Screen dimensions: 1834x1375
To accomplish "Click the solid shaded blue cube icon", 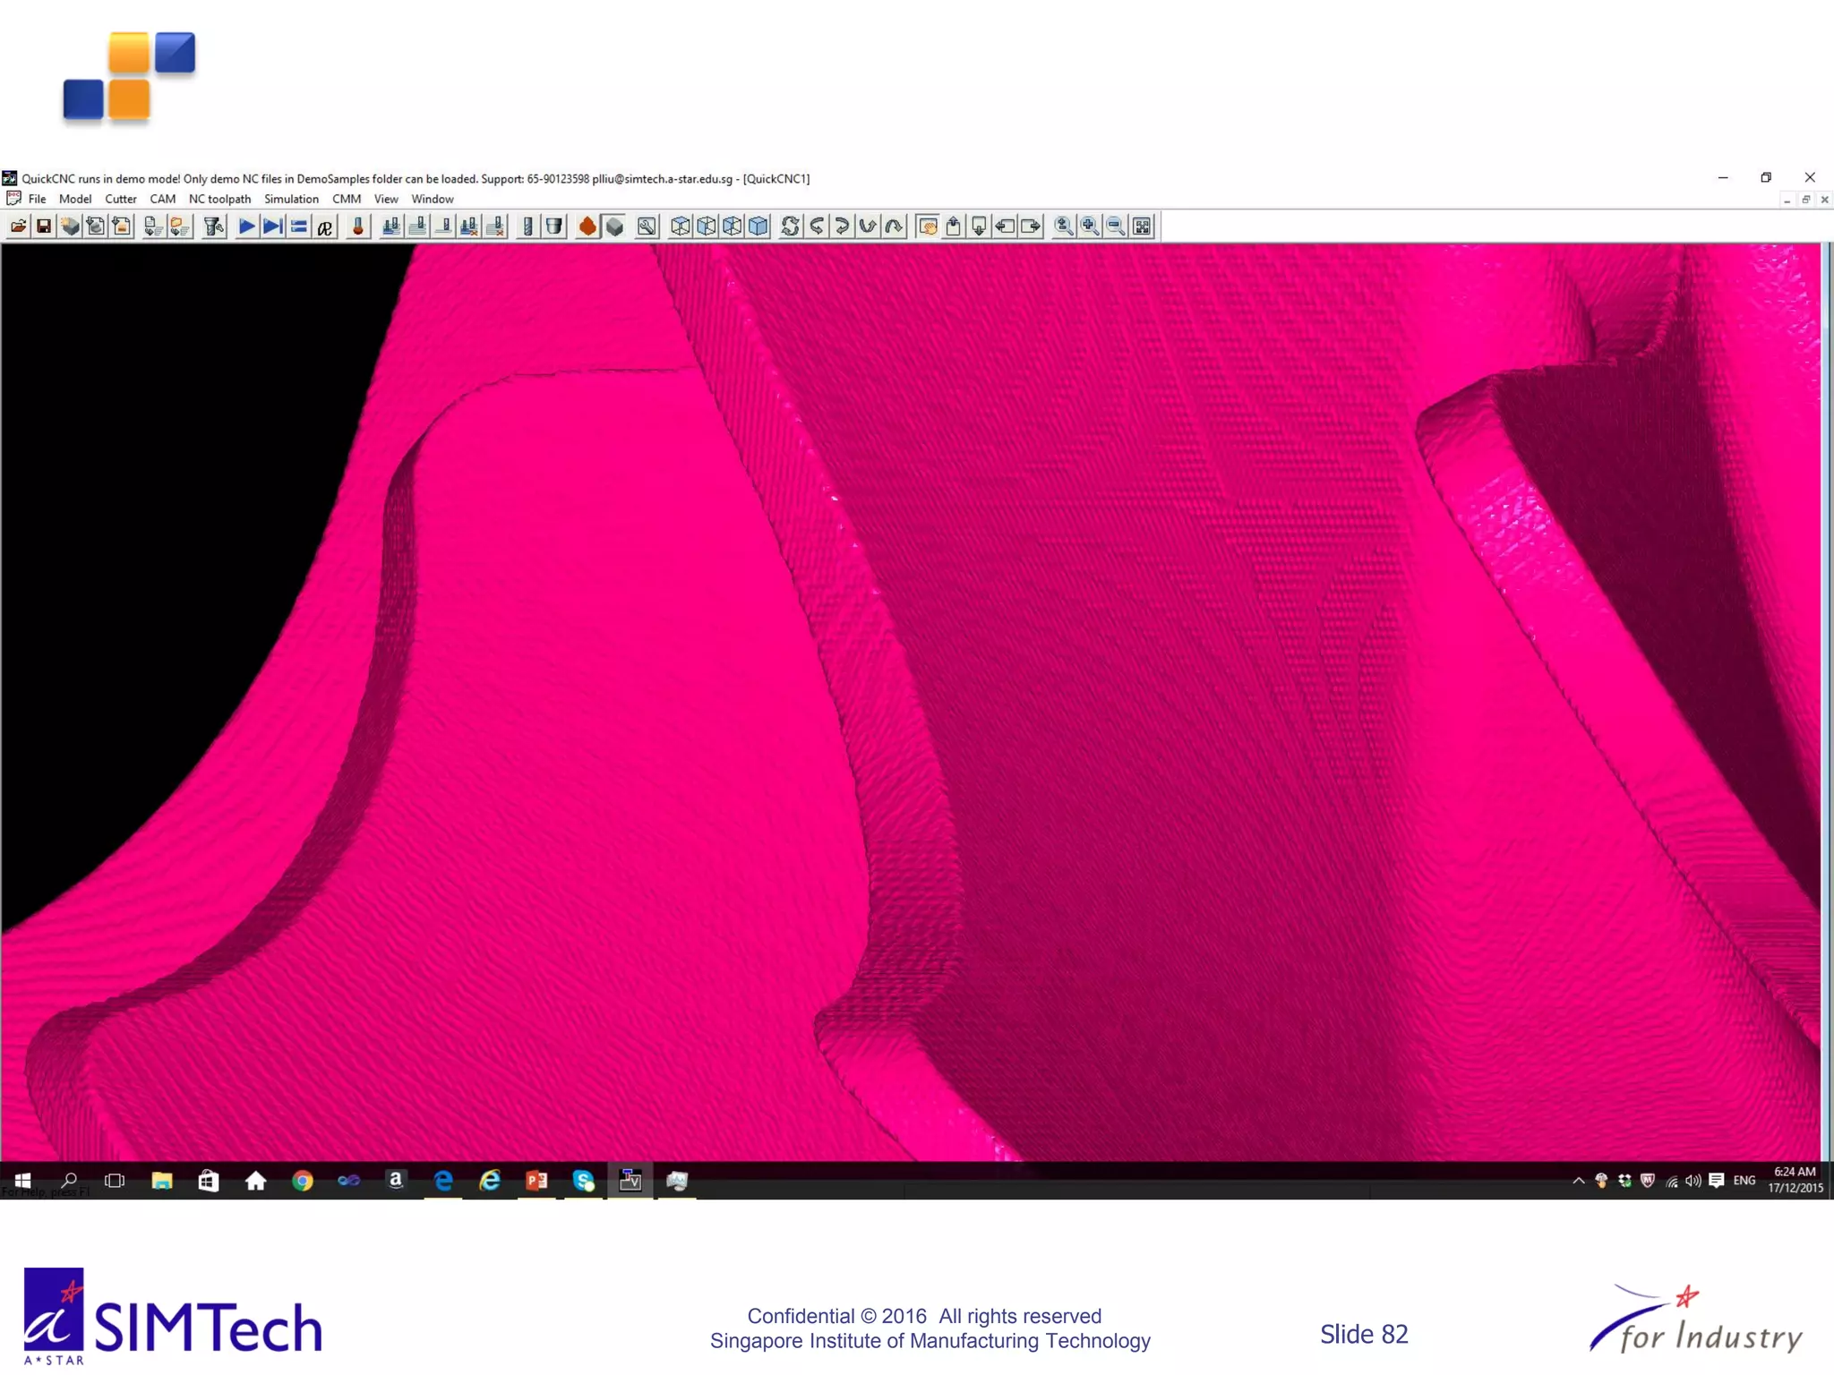I will 758,226.
